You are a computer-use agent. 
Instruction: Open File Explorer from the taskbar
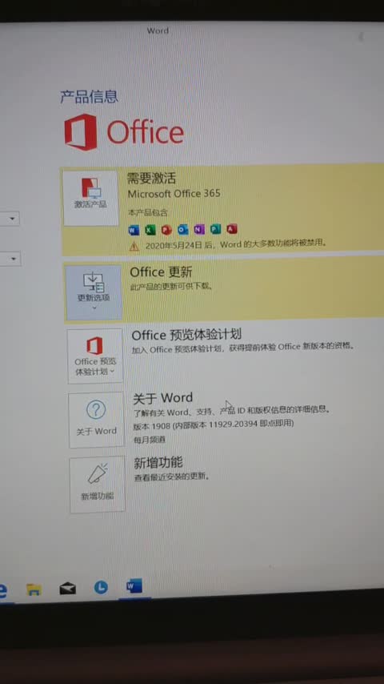(x=34, y=589)
